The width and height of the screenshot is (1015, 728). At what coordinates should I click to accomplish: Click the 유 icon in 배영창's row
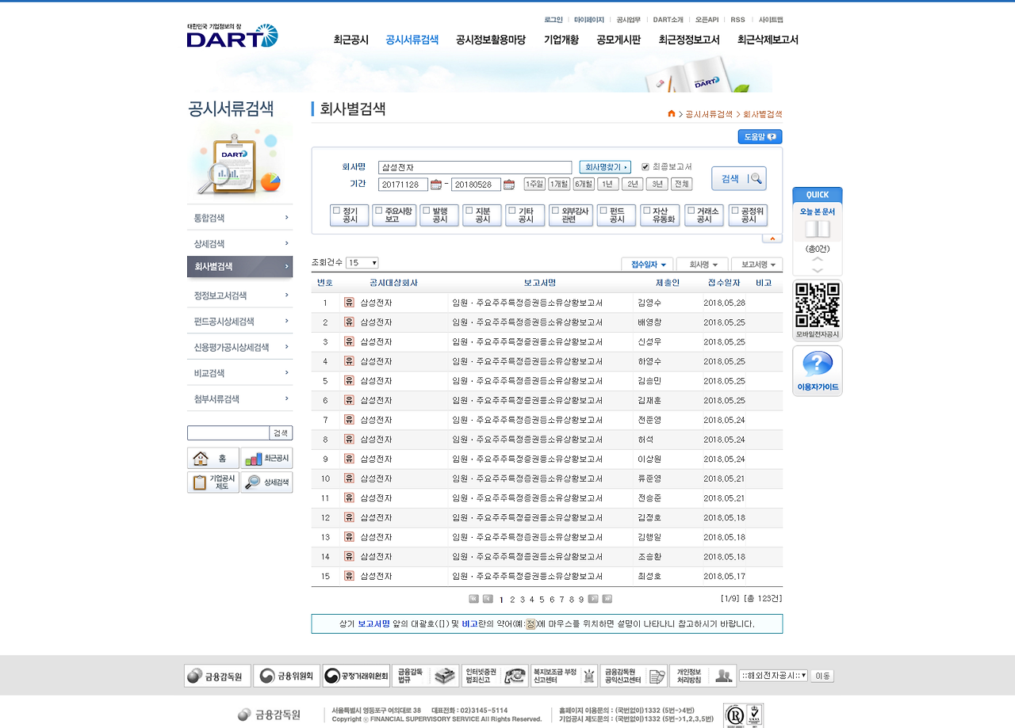click(x=349, y=322)
